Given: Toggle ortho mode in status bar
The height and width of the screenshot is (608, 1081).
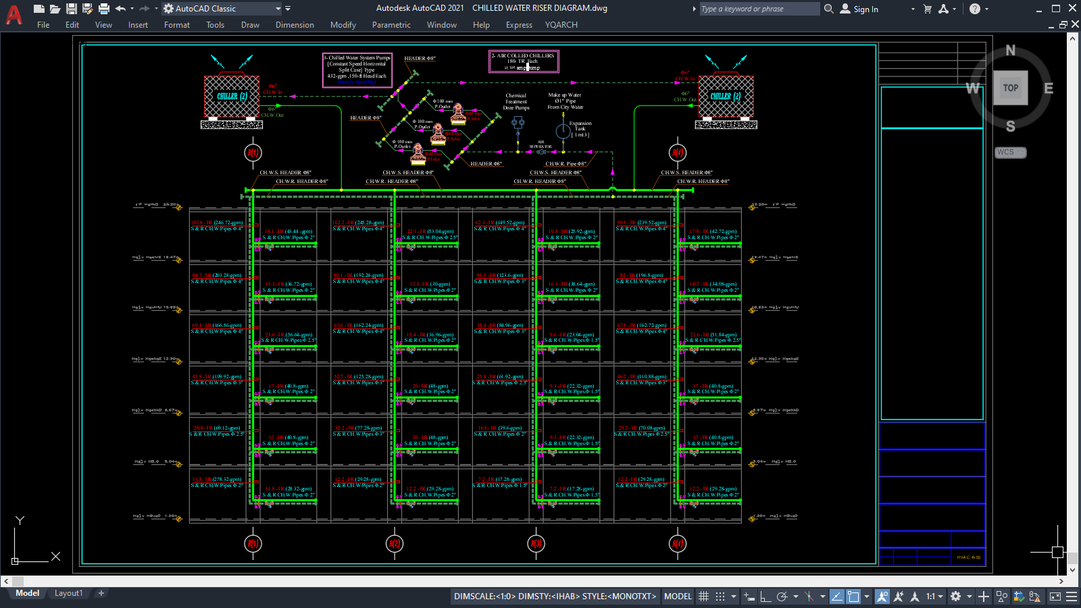Looking at the screenshot, I should pos(765,597).
